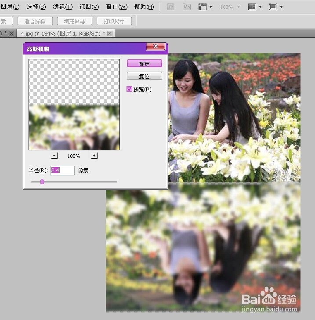
Task: Expand the screen mode dropdown arrow
Action: click(281, 7)
